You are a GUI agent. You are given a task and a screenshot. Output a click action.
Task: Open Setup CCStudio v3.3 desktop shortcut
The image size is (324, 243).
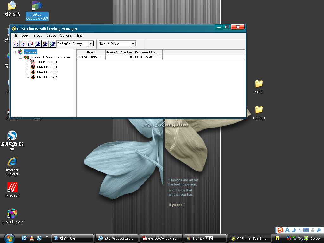tap(37, 10)
